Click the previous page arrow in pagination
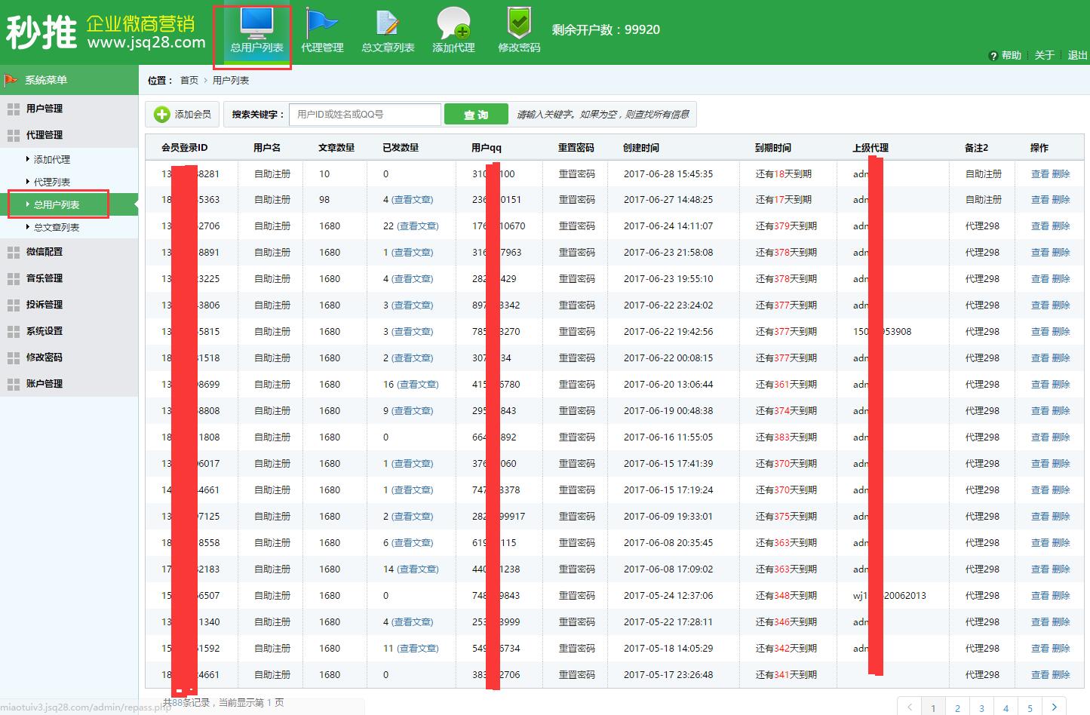The image size is (1090, 715). [910, 707]
